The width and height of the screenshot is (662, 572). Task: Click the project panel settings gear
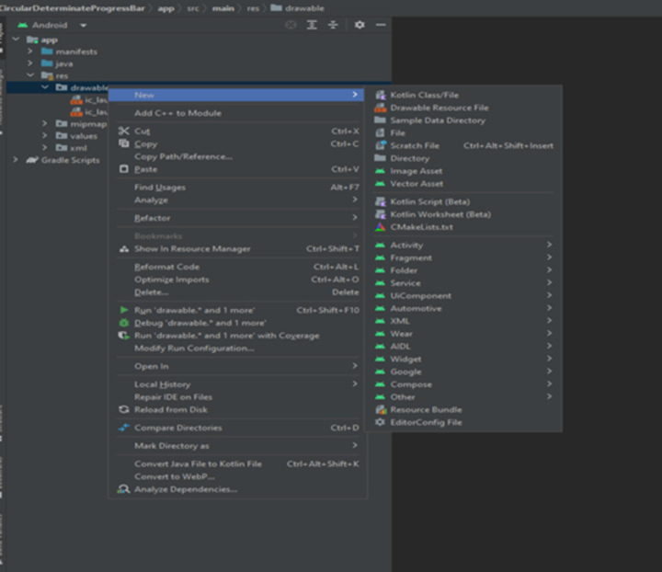pos(360,25)
